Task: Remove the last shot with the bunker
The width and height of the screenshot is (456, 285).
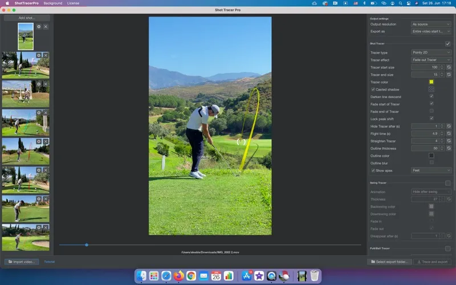Action: (46, 227)
